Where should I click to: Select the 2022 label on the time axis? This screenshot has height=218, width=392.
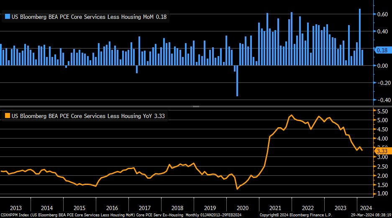point(308,208)
